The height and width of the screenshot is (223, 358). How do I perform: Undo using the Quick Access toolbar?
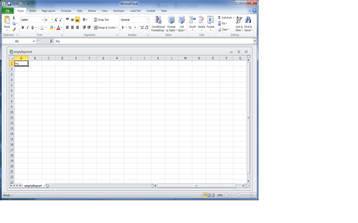click(x=14, y=4)
